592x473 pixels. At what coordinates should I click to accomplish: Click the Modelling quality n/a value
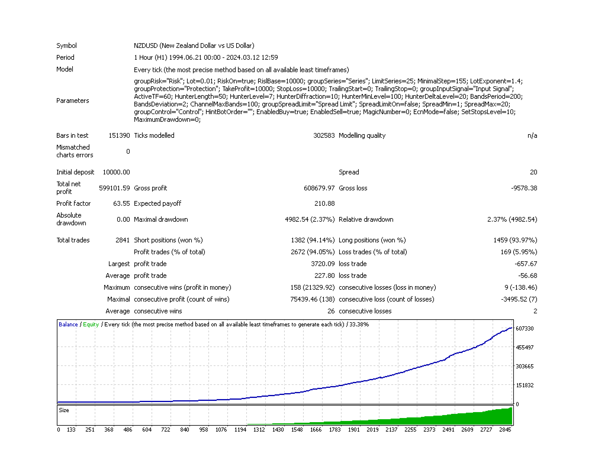tap(532, 135)
